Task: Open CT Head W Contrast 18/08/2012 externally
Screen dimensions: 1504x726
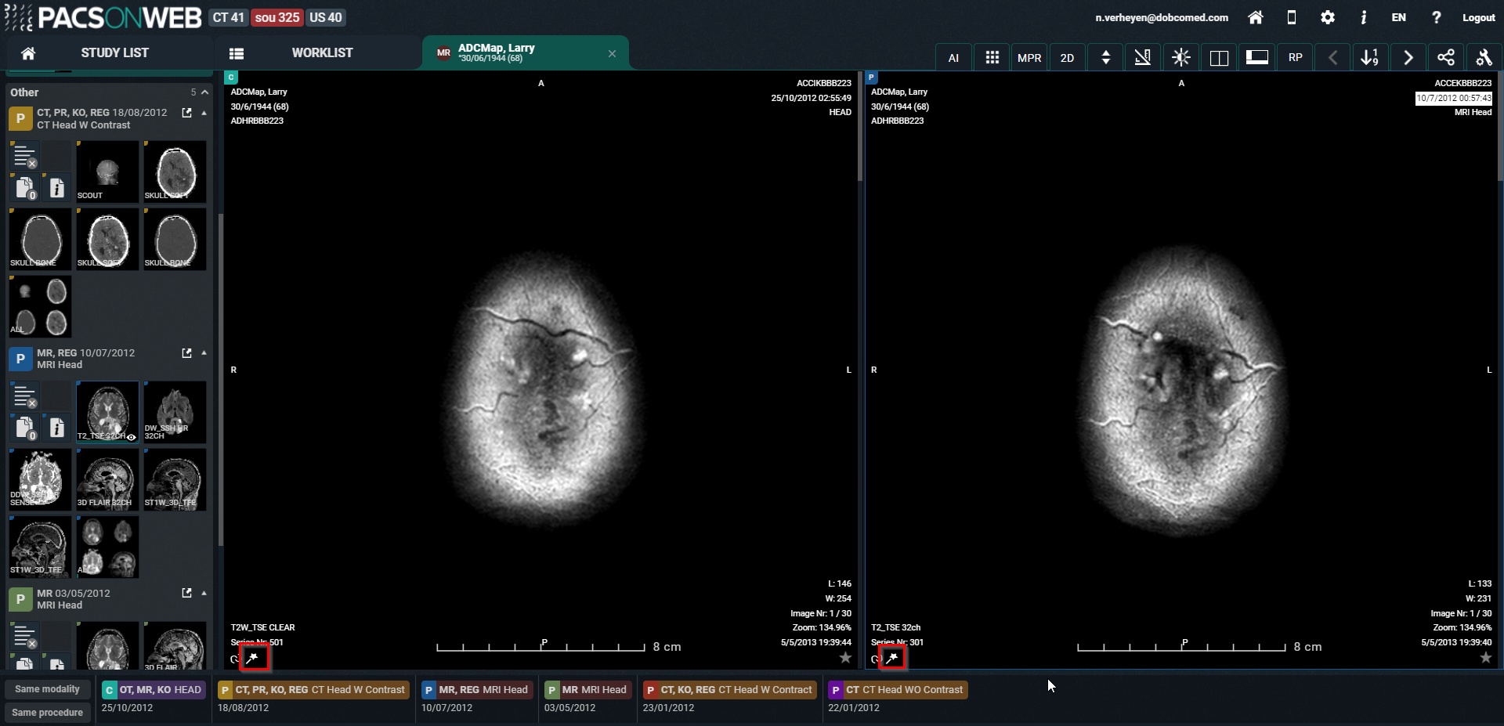Action: click(x=186, y=113)
